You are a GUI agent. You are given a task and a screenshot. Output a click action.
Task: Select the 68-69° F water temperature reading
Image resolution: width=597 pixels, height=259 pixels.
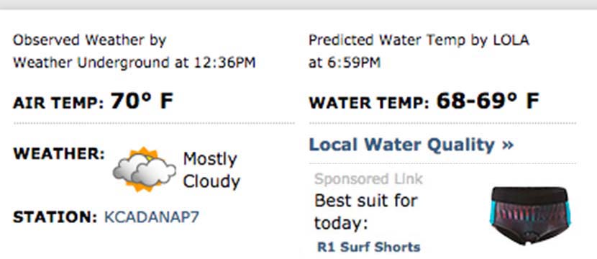pyautogui.click(x=488, y=101)
